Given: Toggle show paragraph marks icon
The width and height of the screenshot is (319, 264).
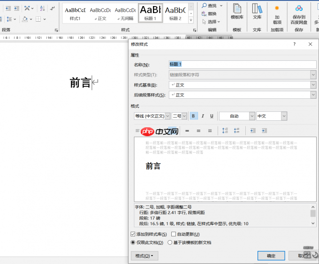Looking at the screenshot, I should [x=53, y=8].
